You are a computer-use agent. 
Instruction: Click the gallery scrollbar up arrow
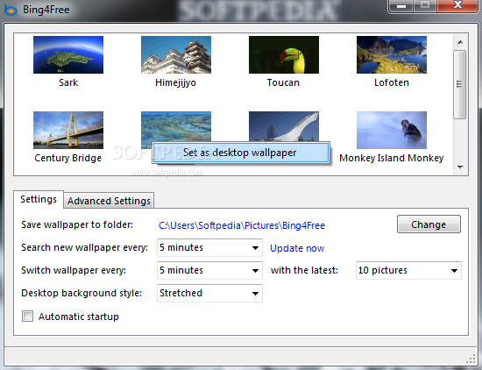click(460, 42)
